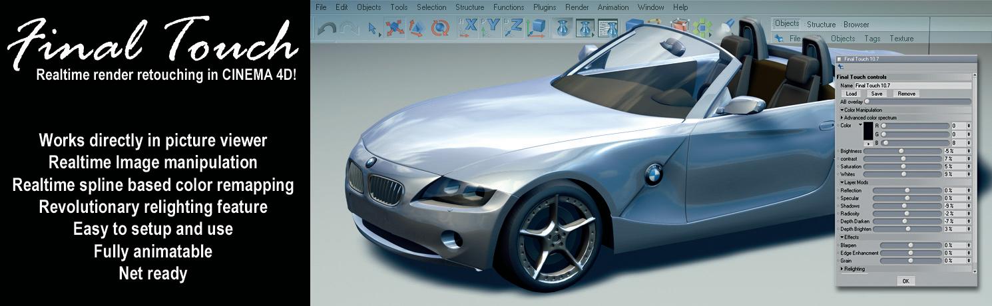Click the Shadows slider

pyautogui.click(x=908, y=206)
